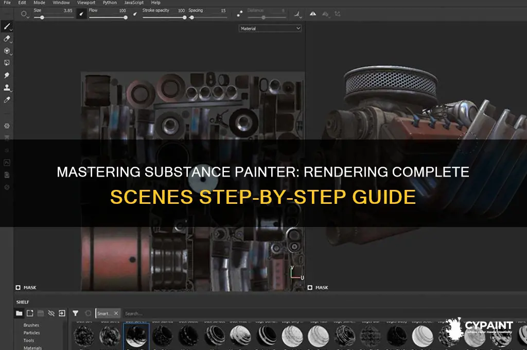Select the Projection tool
Viewport: 527px width, 350px height.
click(7, 51)
